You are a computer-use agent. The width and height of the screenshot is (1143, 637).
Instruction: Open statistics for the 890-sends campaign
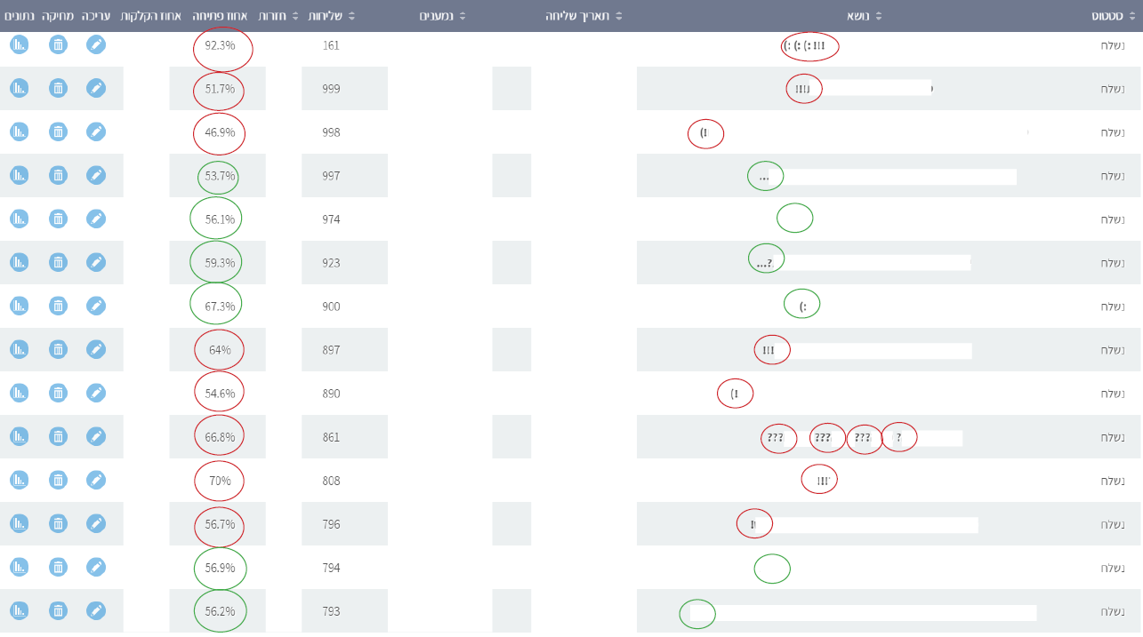click(x=20, y=393)
